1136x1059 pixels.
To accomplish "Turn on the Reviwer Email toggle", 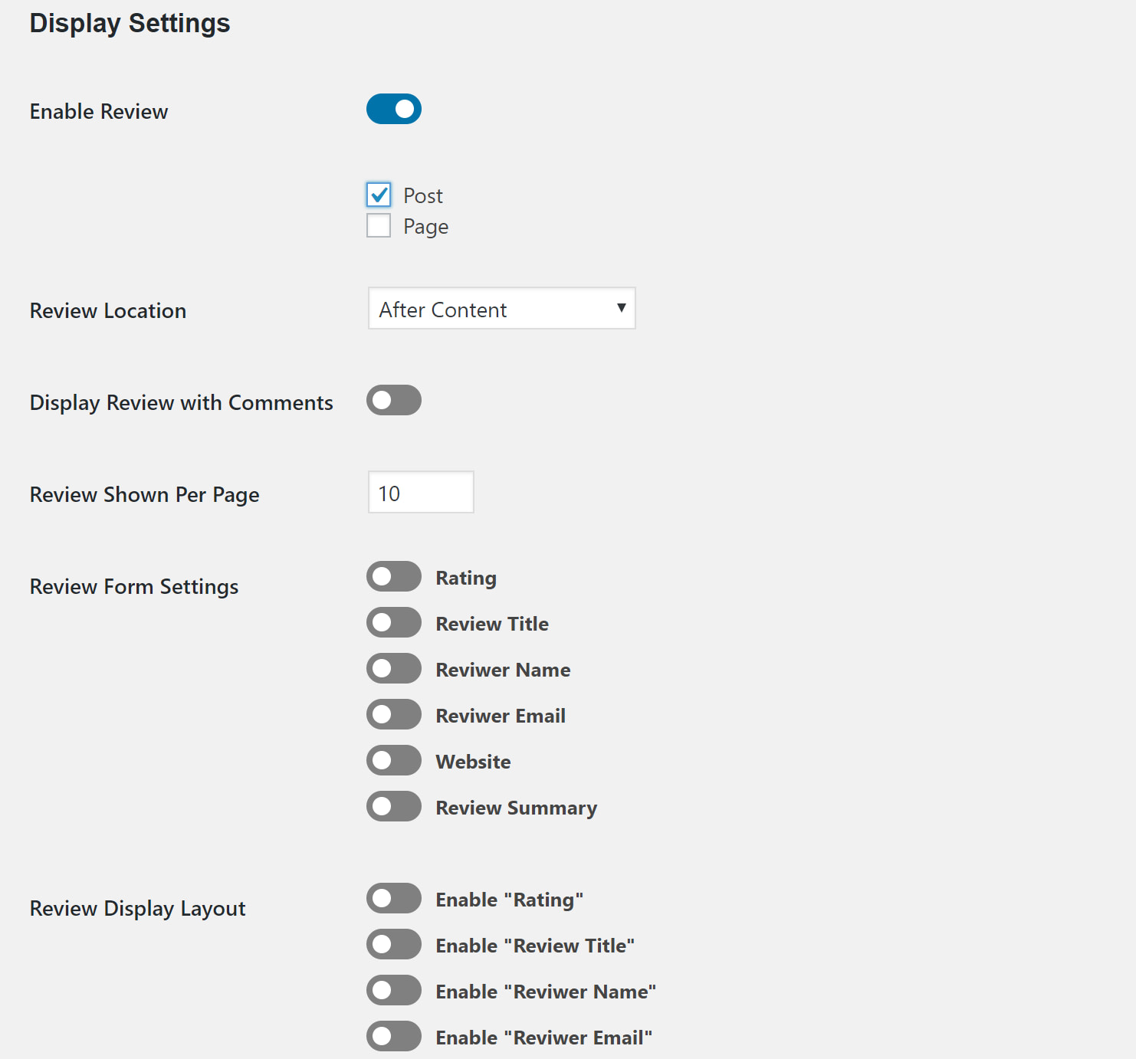I will (x=393, y=714).
